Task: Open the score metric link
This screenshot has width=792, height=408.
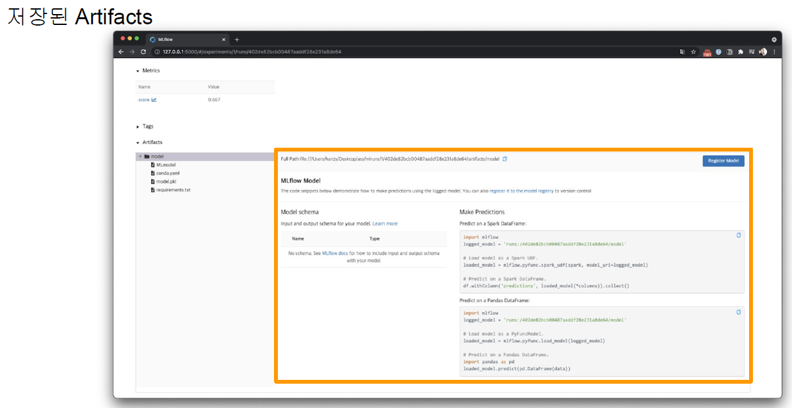Action: pos(144,100)
